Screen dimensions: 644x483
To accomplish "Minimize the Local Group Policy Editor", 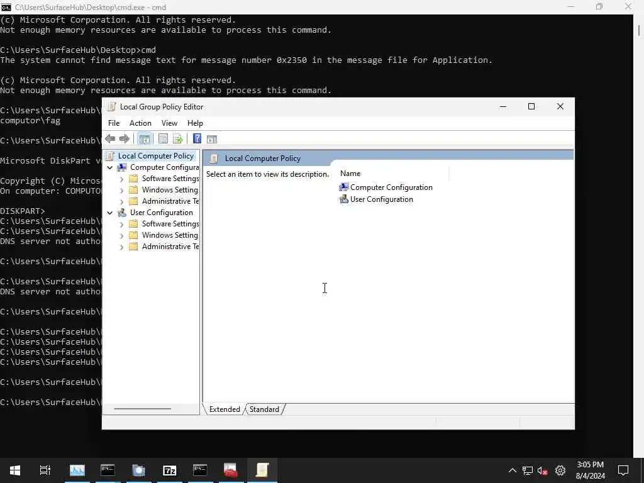I will pyautogui.click(x=502, y=107).
